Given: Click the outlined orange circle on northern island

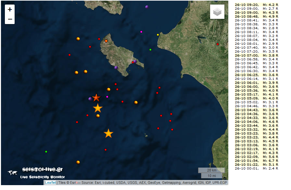Looking at the screenshot, I should [106, 41].
